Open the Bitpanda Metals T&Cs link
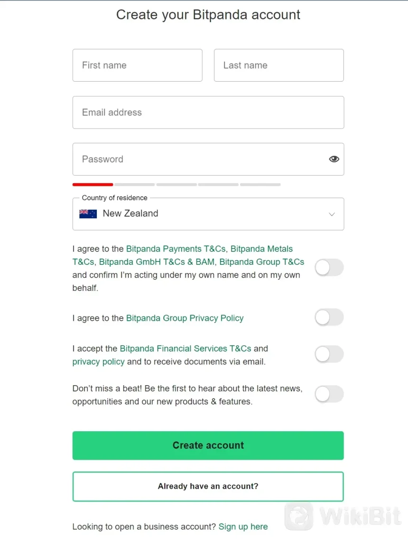The height and width of the screenshot is (539, 408). coord(261,249)
